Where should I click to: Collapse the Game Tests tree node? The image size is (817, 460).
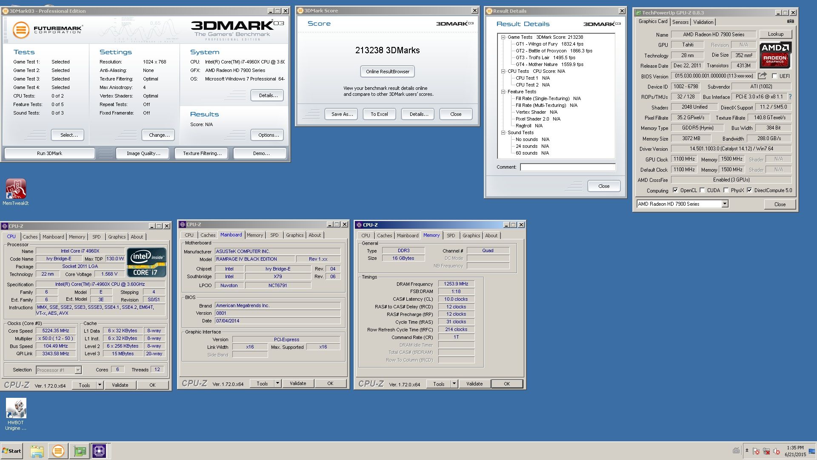point(503,37)
